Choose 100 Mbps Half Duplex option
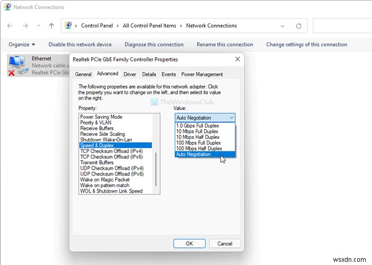The height and width of the screenshot is (265, 372). point(205,148)
